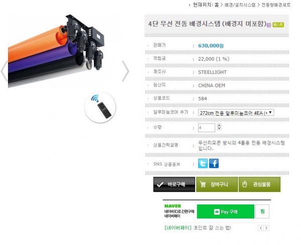Add item with 장바구니 cart button
The image size is (301, 245).
(217, 184)
